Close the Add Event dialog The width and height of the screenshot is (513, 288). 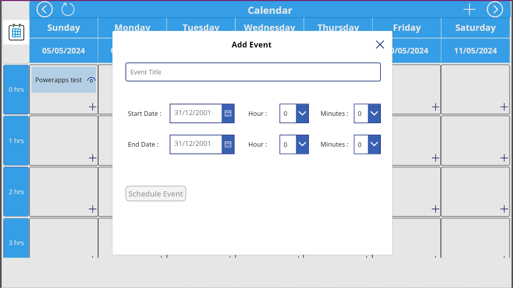point(380,45)
